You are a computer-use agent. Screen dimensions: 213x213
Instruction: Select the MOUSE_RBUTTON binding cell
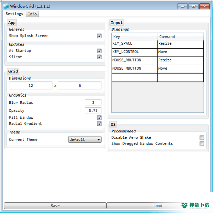point(135,61)
